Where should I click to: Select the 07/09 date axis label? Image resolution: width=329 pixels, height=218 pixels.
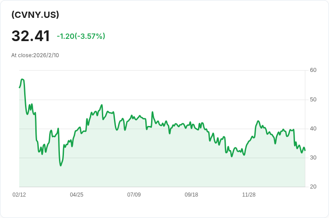[x=134, y=195]
